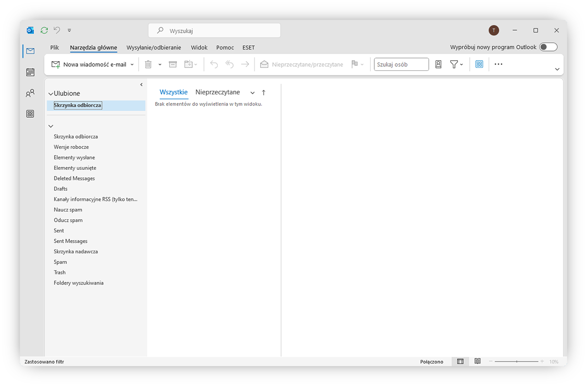Switch to the Widok ribbon tab

pos(199,47)
